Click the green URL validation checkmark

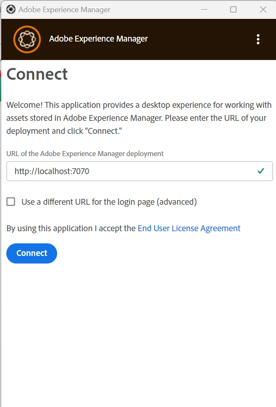[x=260, y=171]
